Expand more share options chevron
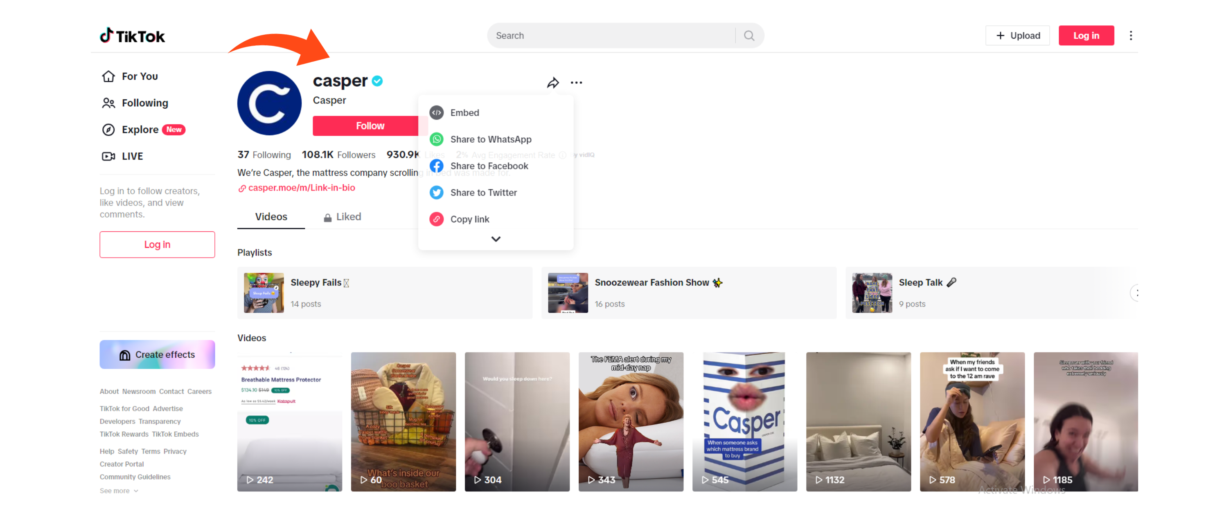The width and height of the screenshot is (1215, 511). tap(495, 239)
